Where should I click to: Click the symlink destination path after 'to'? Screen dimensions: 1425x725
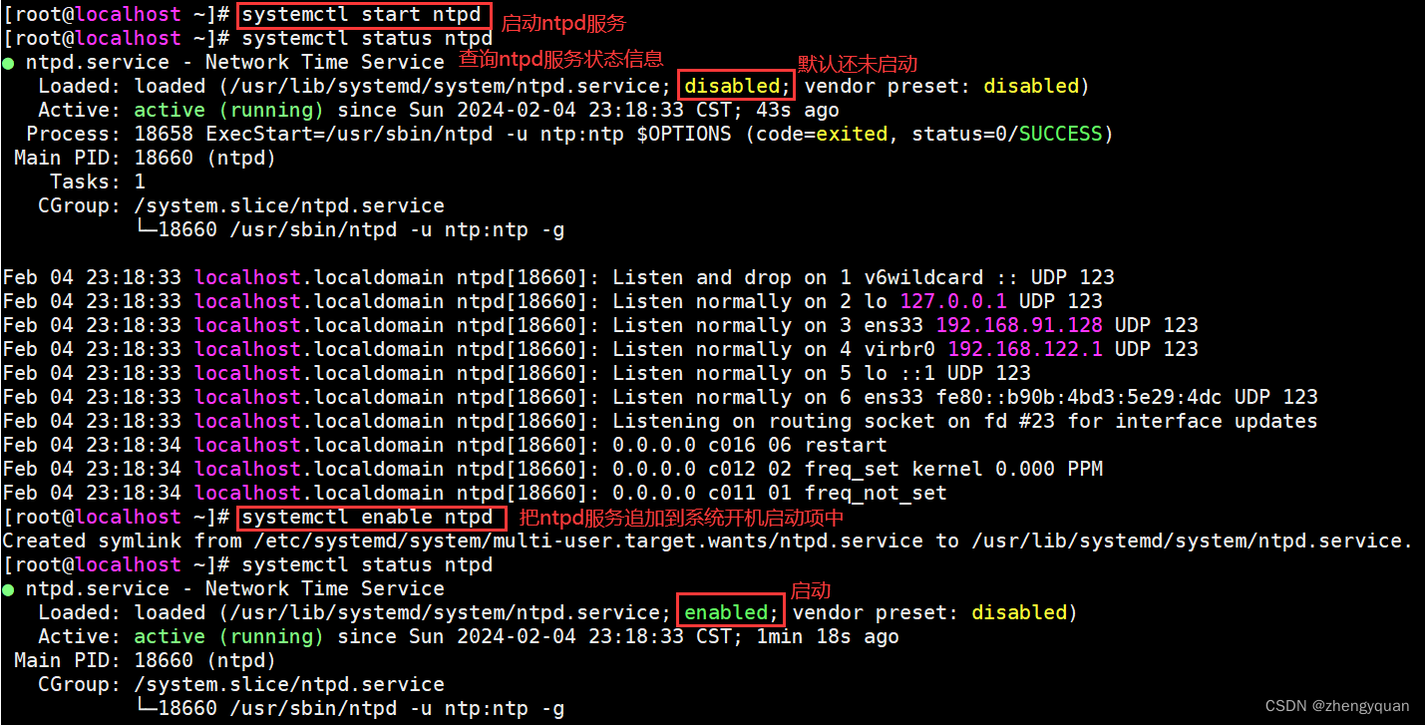(x=1189, y=541)
